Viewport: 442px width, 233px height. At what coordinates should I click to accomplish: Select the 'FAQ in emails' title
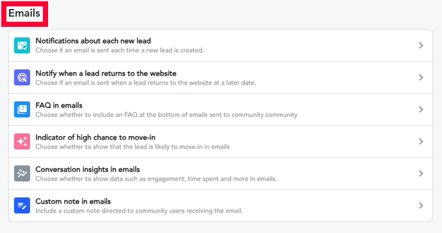[x=59, y=105]
